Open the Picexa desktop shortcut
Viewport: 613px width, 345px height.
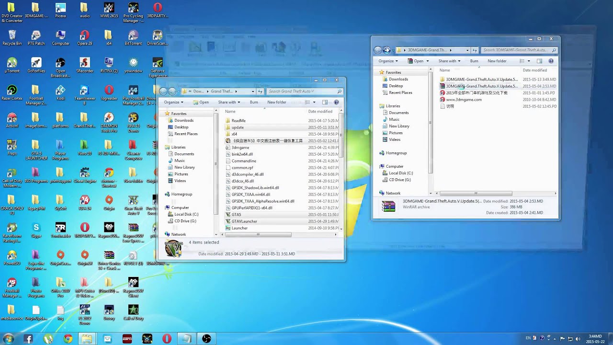click(x=60, y=10)
